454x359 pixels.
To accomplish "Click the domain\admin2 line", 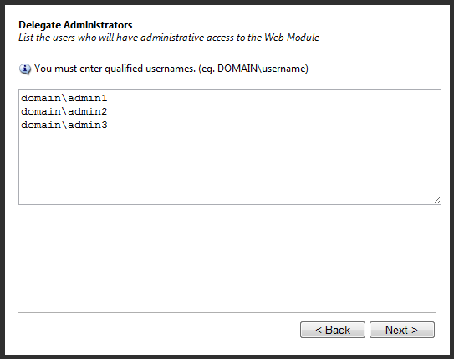I will pyautogui.click(x=64, y=111).
